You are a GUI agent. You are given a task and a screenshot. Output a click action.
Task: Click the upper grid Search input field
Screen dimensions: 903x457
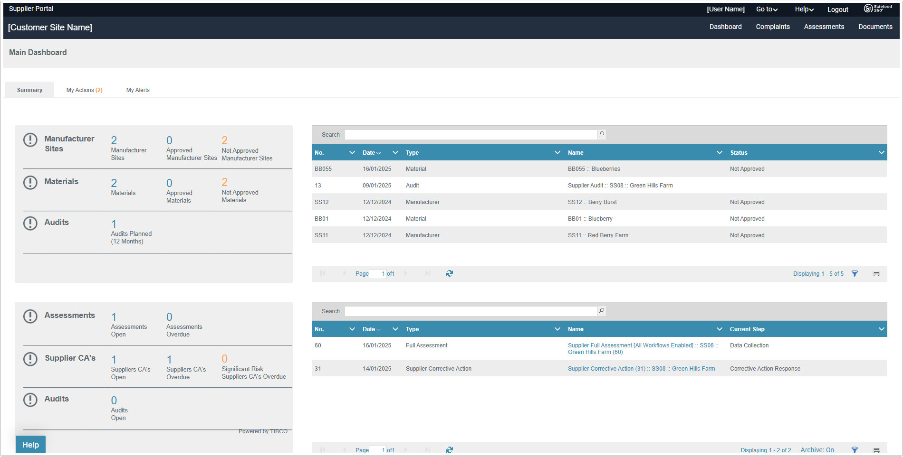click(471, 135)
